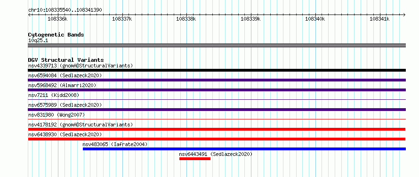
Task: Click the chr10:108335540..108341390 coordinates text
Action: click(x=65, y=10)
